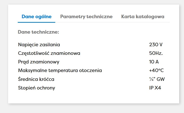Click the blue underline of active tab
The width and height of the screenshot is (184, 113).
[x=36, y=22]
